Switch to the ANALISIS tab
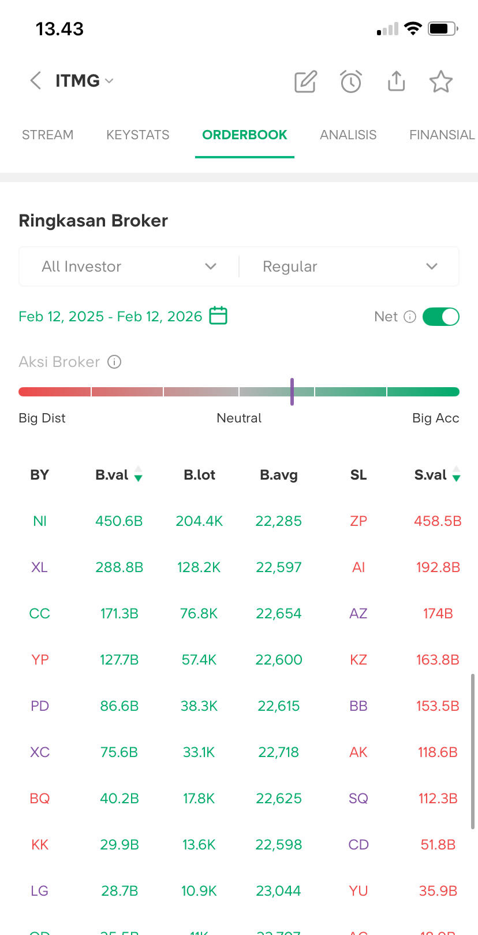 348,135
